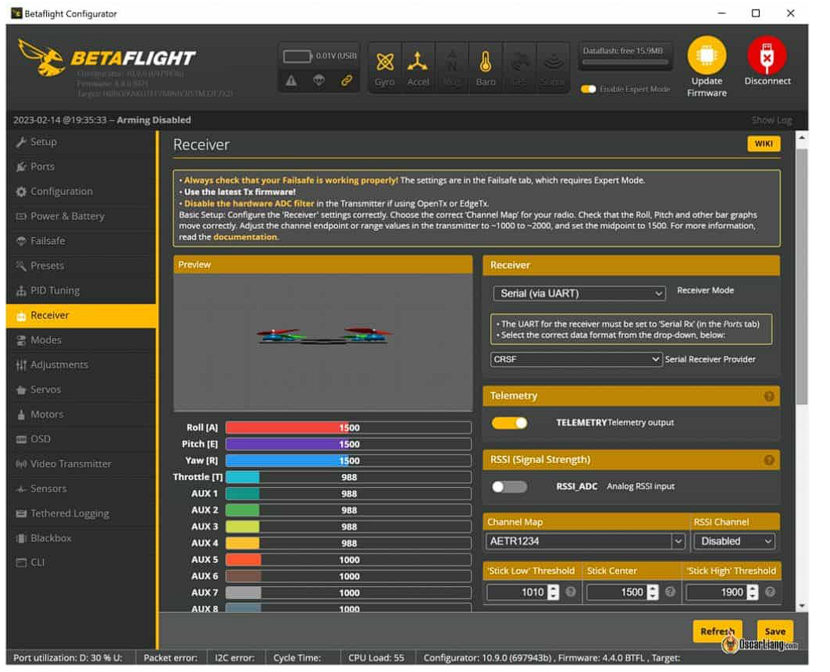830x672 pixels.
Task: Toggle Enable Expert Mode switch
Action: click(x=589, y=90)
